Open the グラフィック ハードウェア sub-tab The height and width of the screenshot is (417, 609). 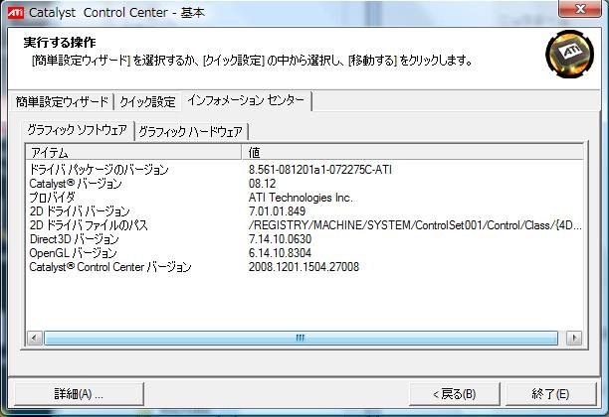point(191,132)
